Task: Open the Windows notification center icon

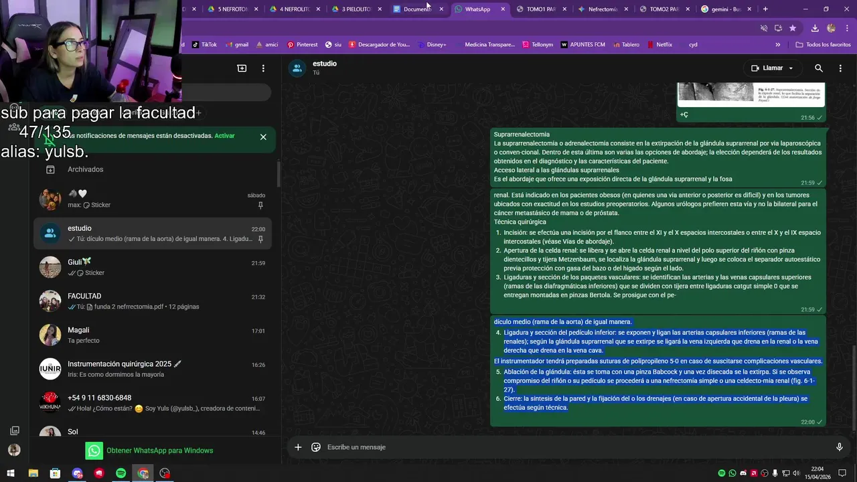Action: pyautogui.click(x=843, y=473)
